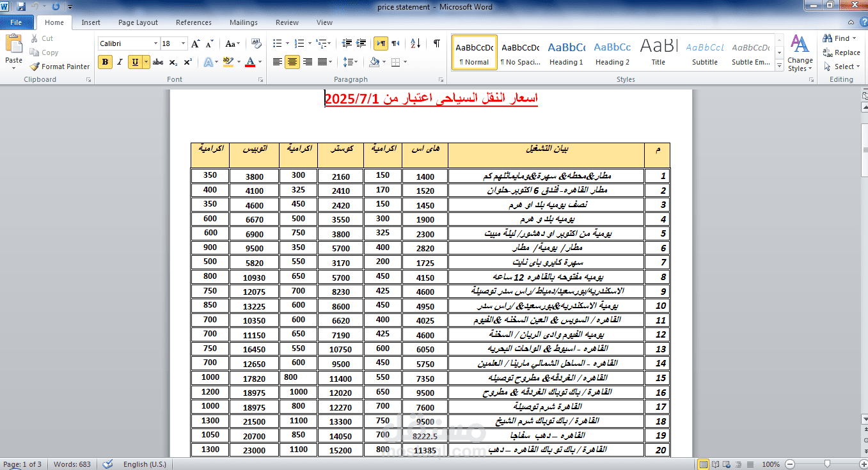
Task: Click Replace in Editing group
Action: click(x=842, y=52)
